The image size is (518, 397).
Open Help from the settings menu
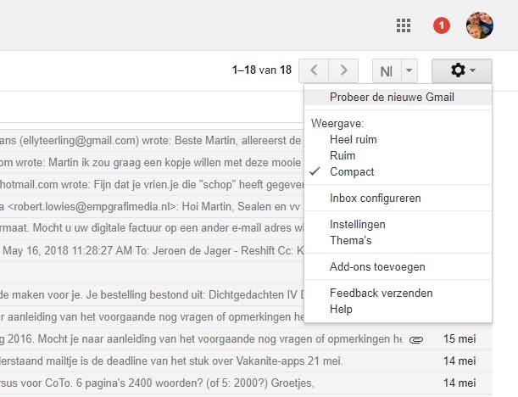click(398, 309)
